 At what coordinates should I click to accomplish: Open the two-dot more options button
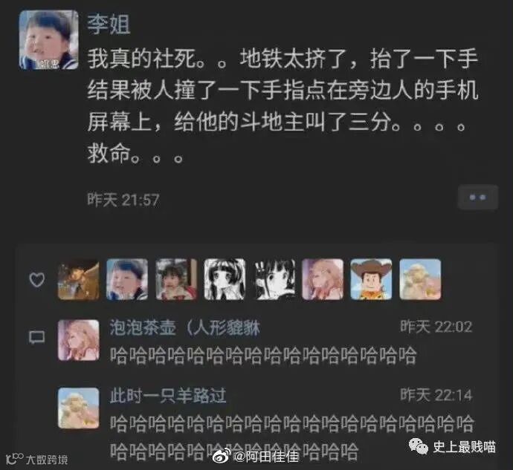(x=477, y=197)
